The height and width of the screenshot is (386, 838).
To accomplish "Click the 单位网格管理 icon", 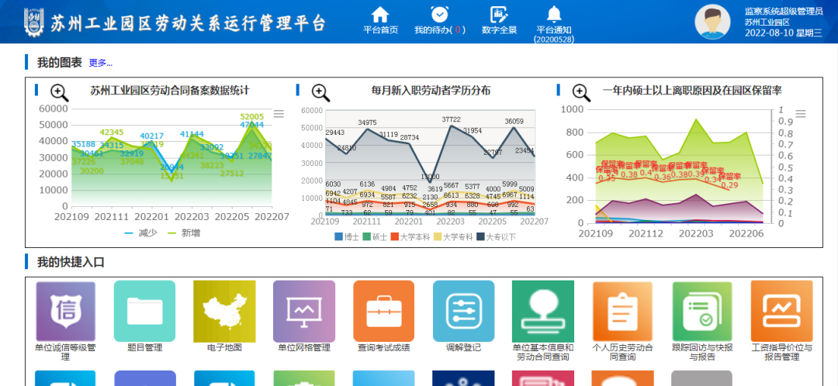I will [x=304, y=312].
